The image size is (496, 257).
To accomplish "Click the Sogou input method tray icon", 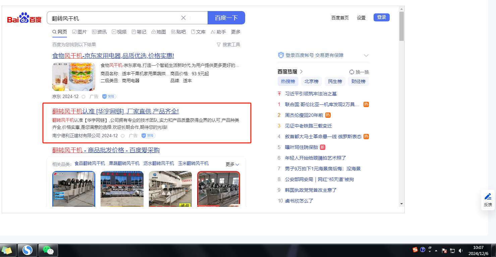I will pos(415,250).
